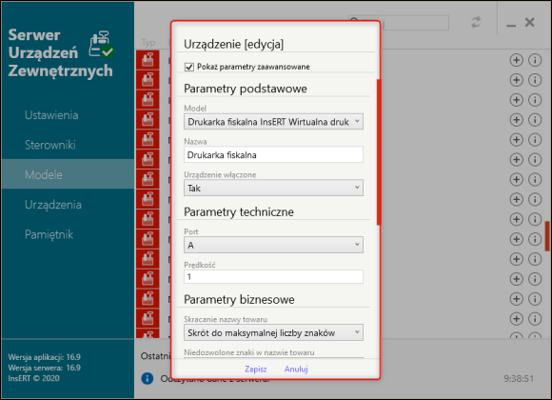Screen dimensions: 552x400
Task: Click the plus icon in the last full row
Action: pos(516,319)
